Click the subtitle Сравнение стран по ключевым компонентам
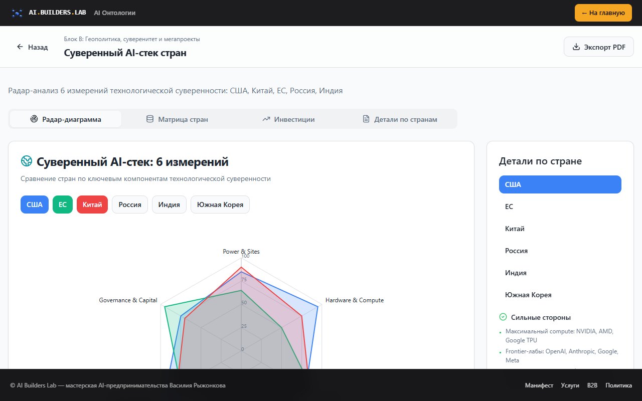 pos(145,178)
